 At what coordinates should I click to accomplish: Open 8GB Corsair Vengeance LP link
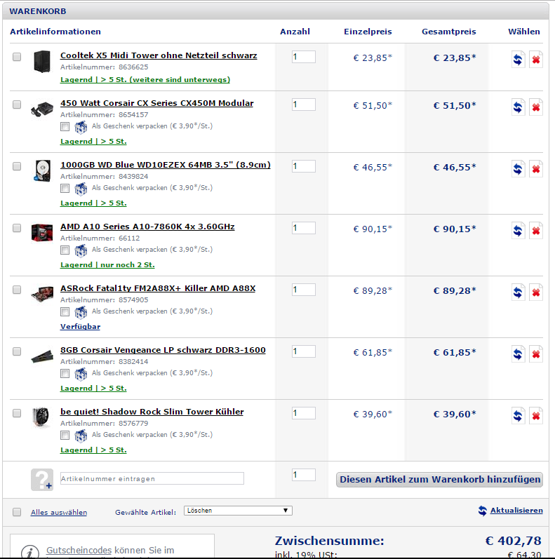(163, 350)
